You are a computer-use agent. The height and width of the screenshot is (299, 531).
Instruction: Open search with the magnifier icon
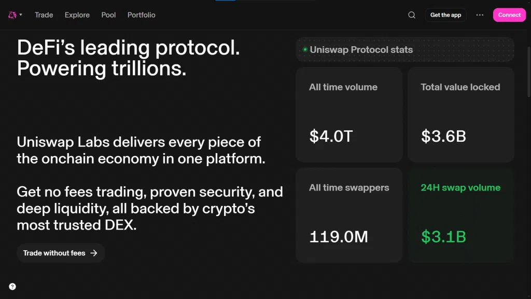coord(412,15)
